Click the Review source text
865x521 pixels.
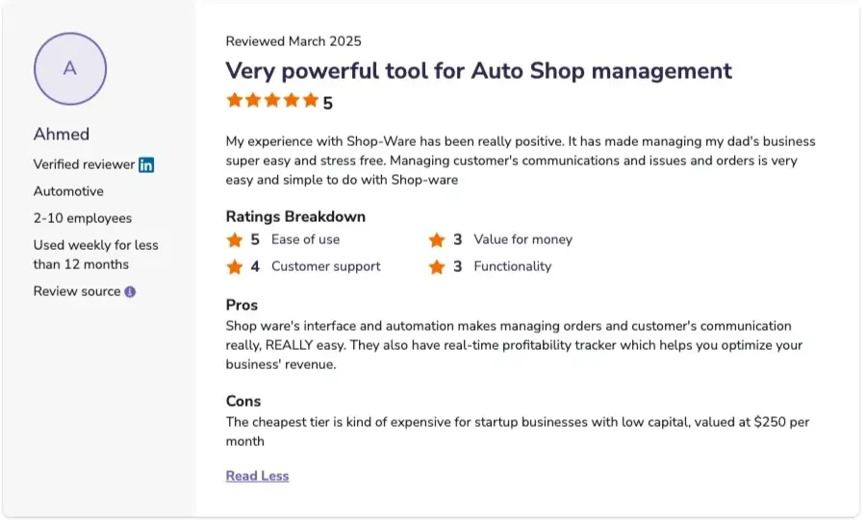click(x=77, y=291)
